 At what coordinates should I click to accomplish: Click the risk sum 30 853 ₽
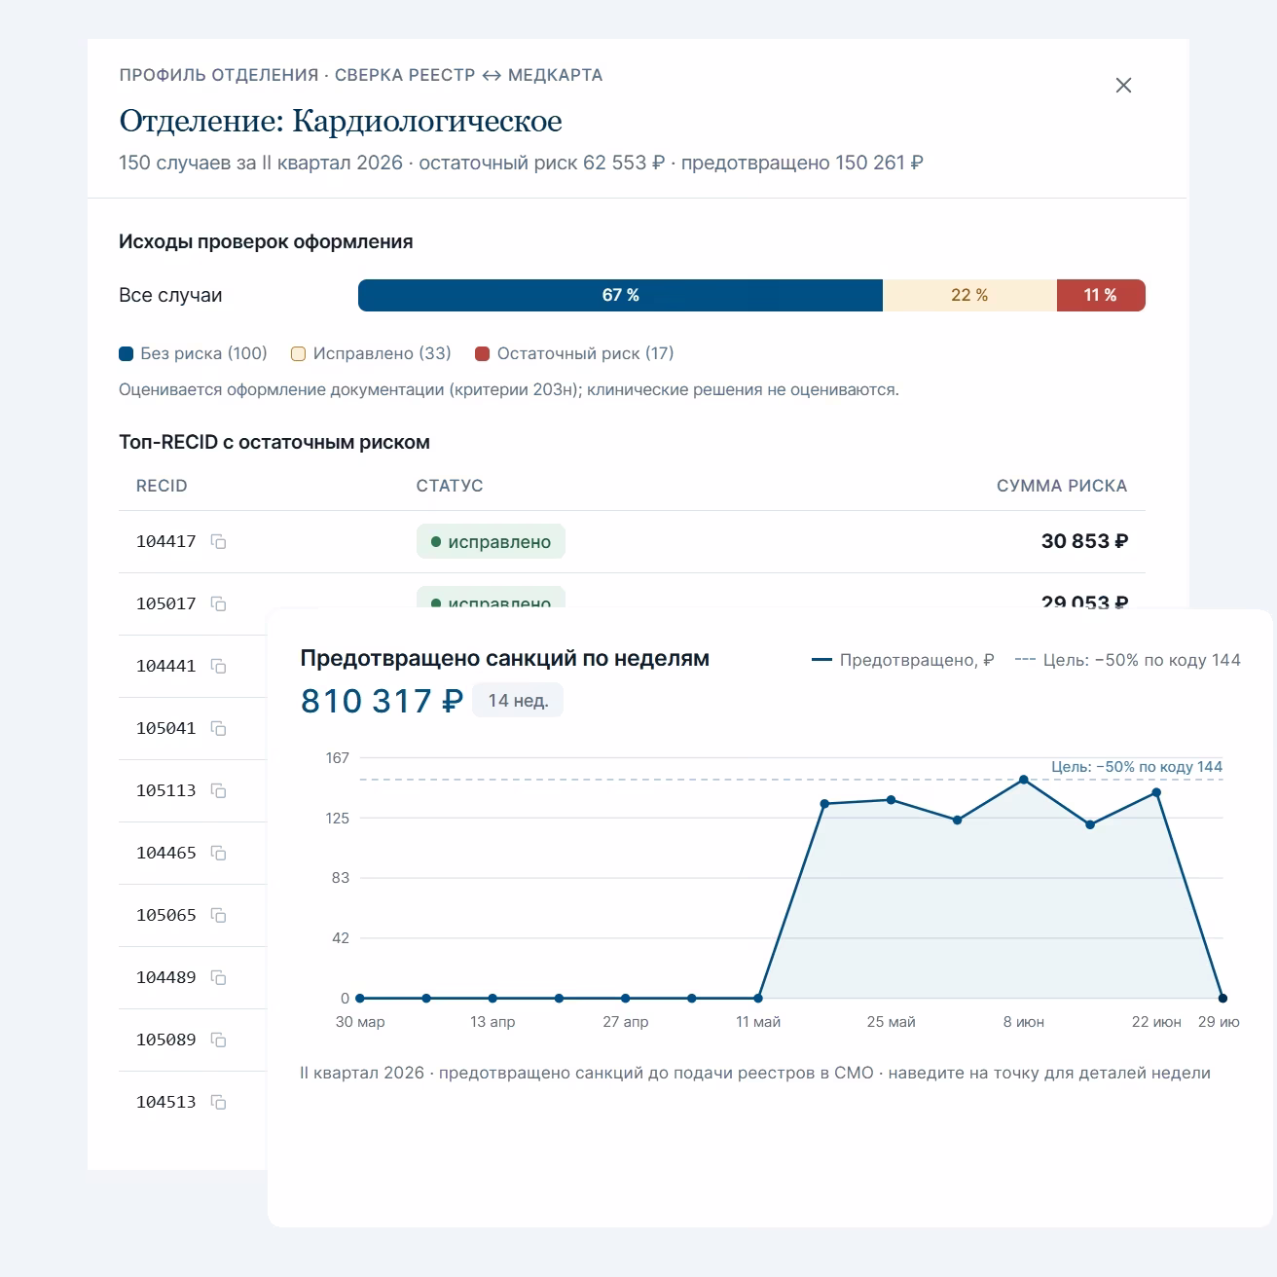click(x=1084, y=541)
